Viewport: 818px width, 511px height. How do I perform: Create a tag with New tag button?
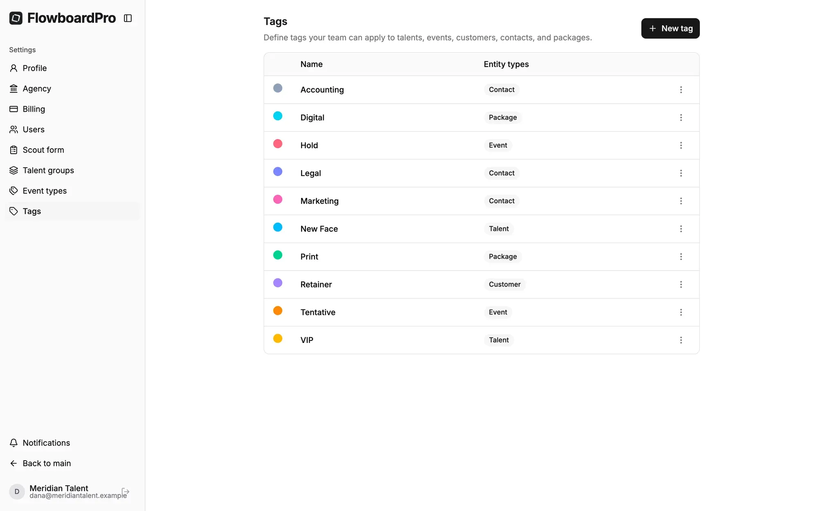(670, 28)
